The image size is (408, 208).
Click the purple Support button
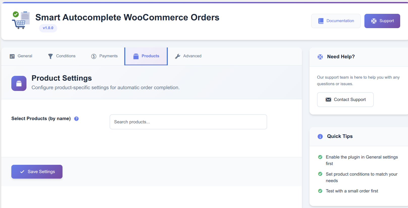[382, 21]
